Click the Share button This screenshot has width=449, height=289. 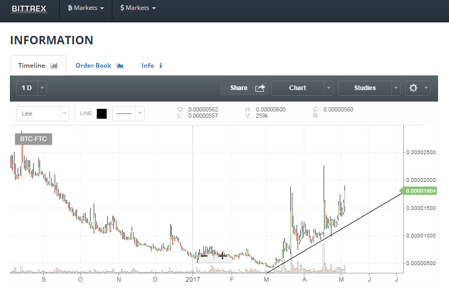point(244,88)
